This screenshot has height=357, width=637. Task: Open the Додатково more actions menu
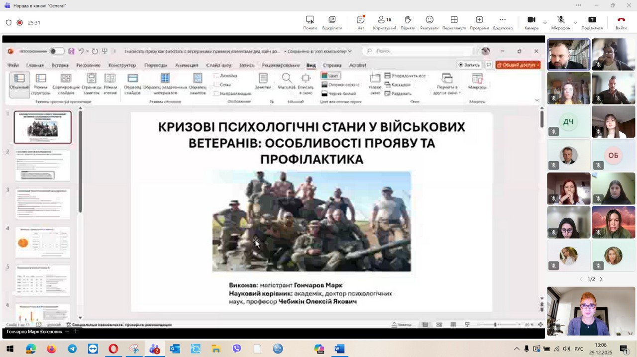click(x=503, y=22)
